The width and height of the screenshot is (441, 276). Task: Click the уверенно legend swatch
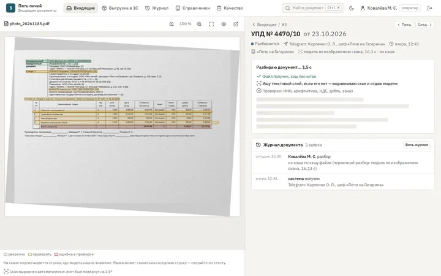(x=6, y=255)
